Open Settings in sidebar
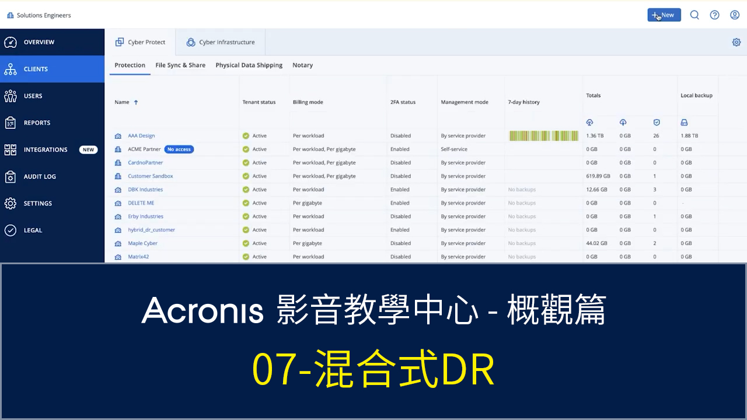 pyautogui.click(x=52, y=203)
